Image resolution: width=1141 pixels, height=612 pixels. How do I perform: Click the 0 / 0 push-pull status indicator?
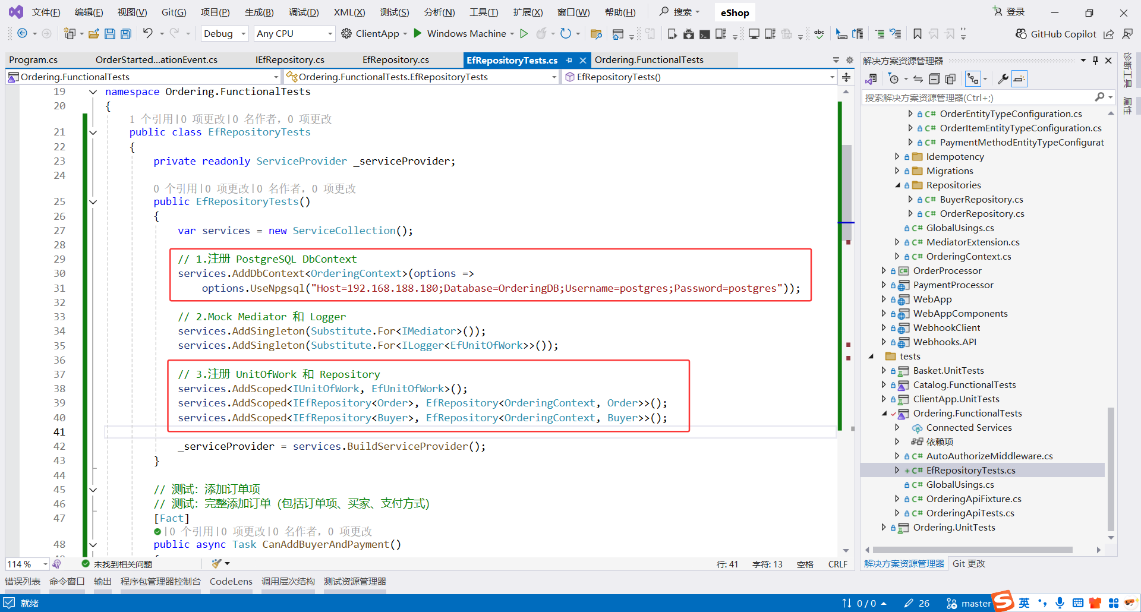pyautogui.click(x=863, y=603)
